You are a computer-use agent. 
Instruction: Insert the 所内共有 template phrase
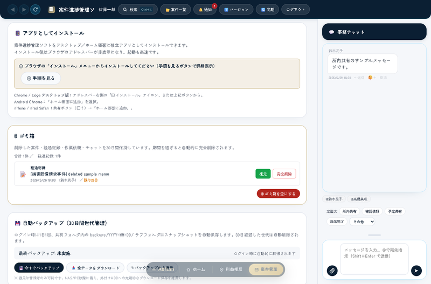coord(349,211)
